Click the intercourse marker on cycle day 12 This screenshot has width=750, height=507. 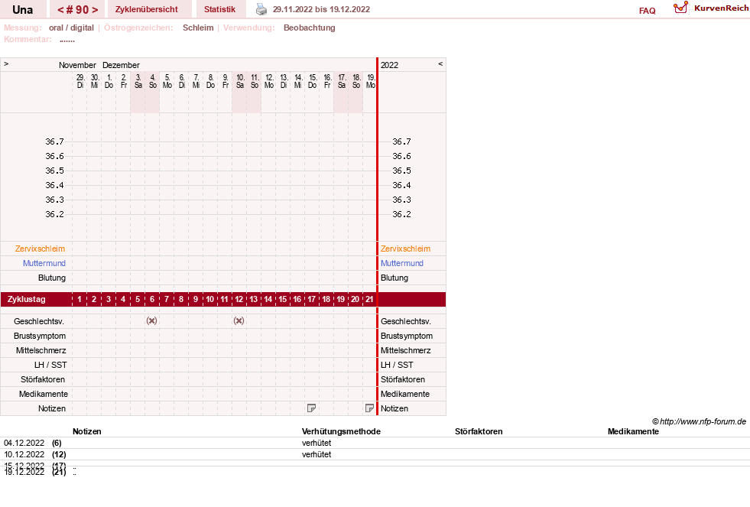click(239, 321)
